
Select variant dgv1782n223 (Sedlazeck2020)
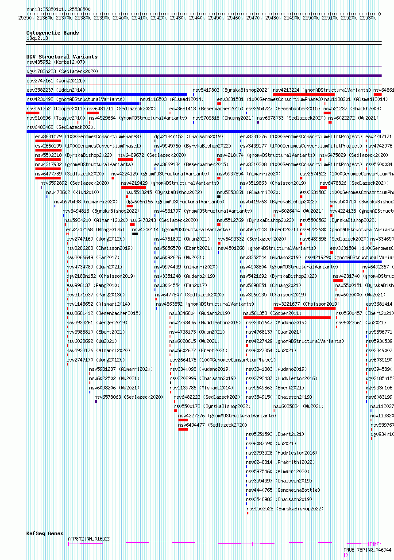pos(62,71)
